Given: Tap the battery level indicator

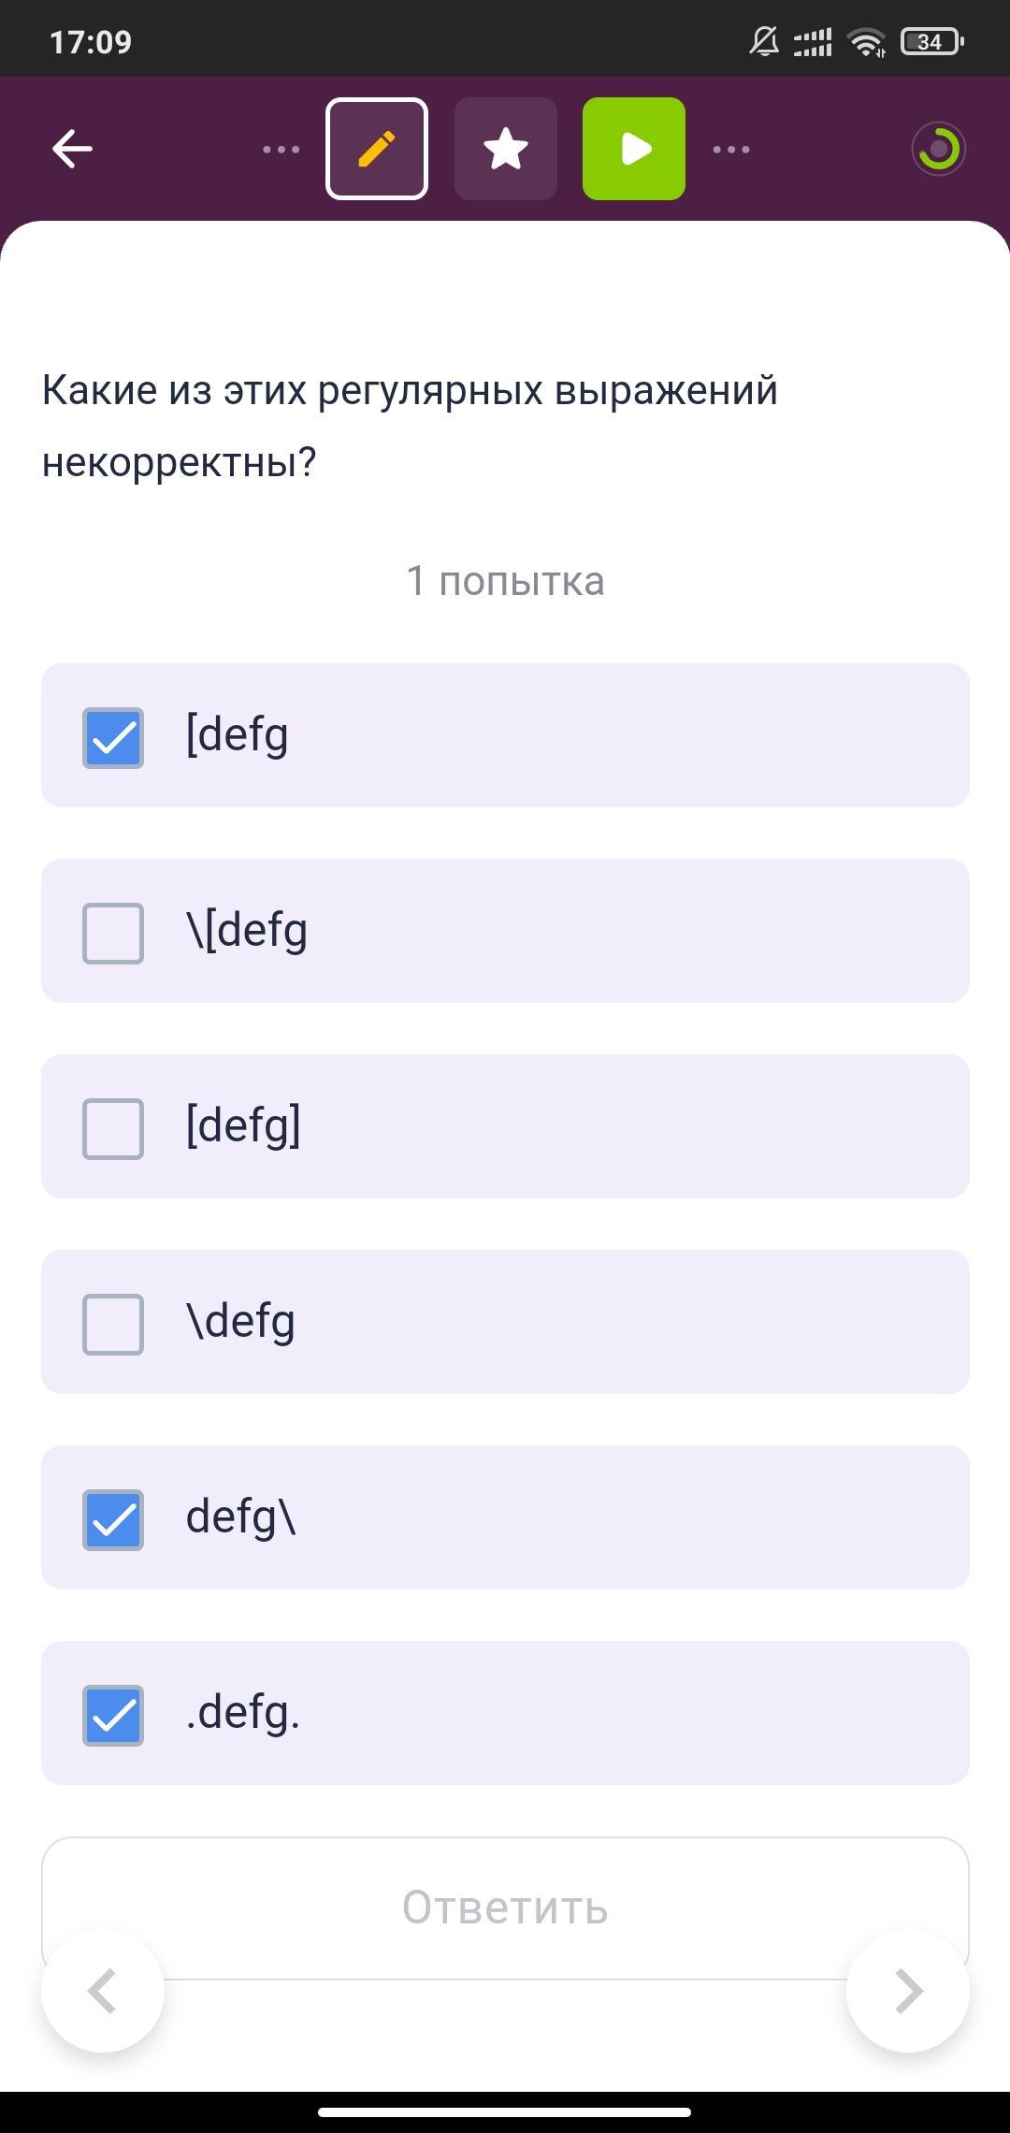Looking at the screenshot, I should 931,42.
